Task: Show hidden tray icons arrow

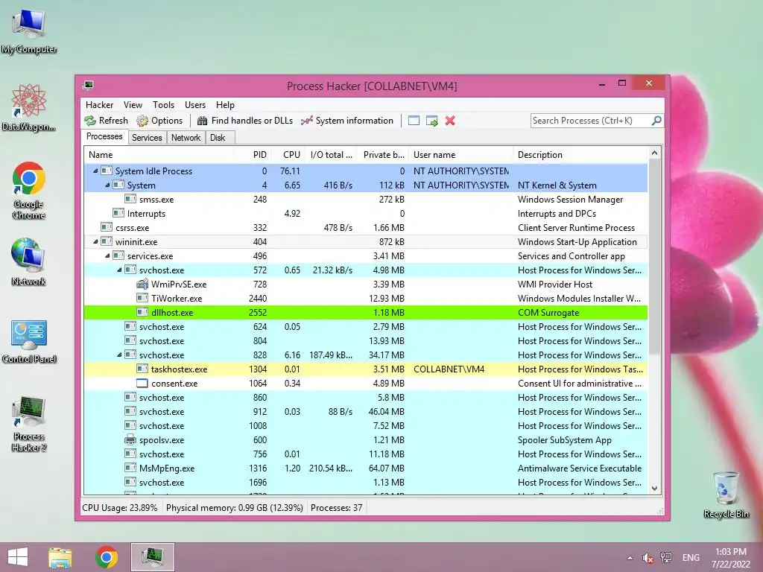Action: [630, 558]
